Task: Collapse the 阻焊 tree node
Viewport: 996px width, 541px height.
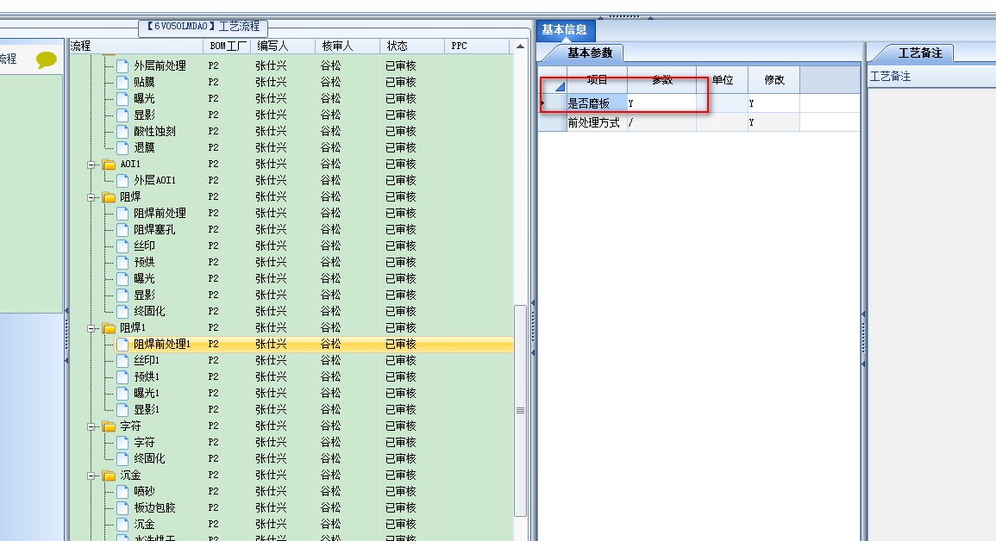Action: [x=91, y=197]
